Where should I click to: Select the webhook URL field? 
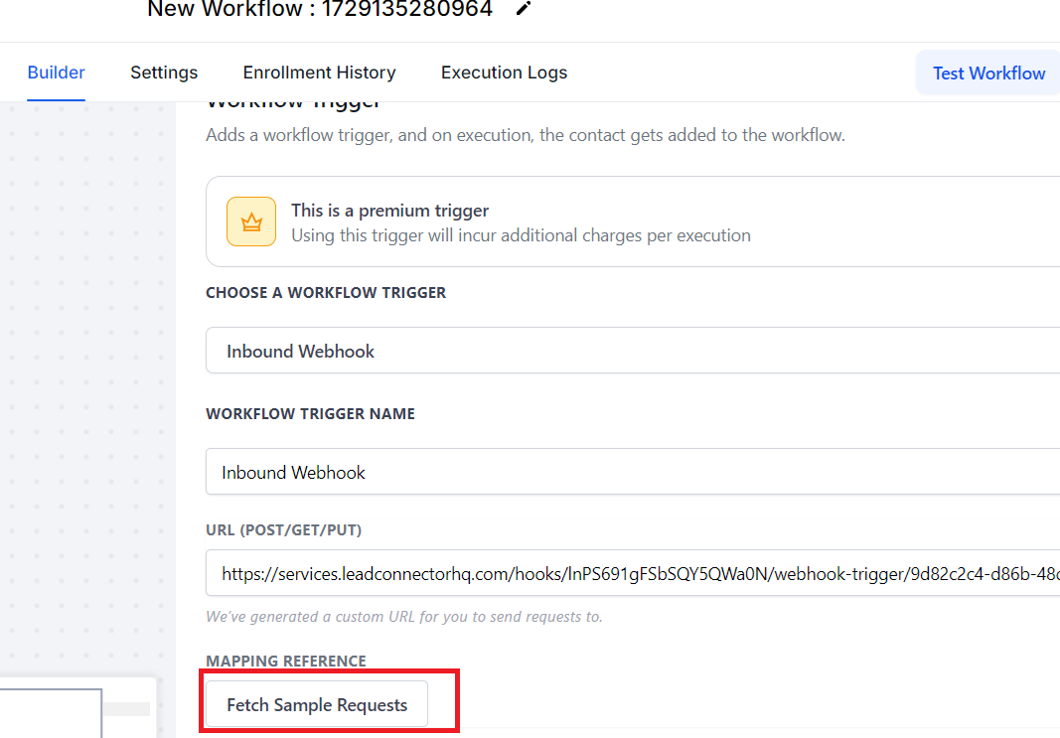pos(632,573)
